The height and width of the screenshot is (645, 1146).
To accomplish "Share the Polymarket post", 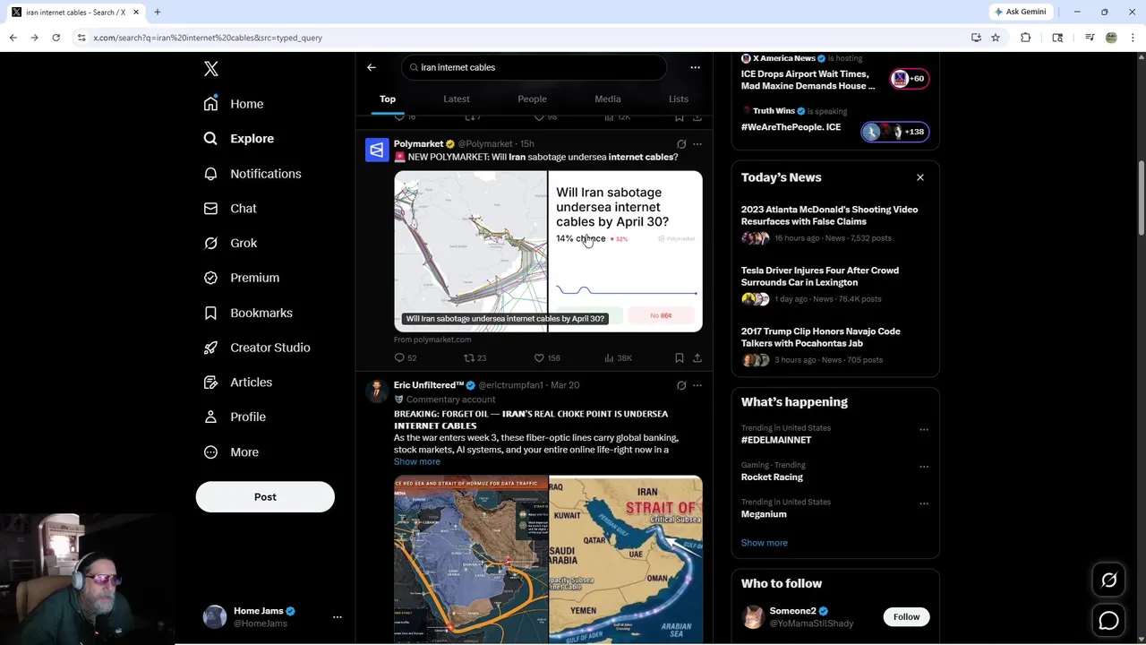I will [697, 358].
